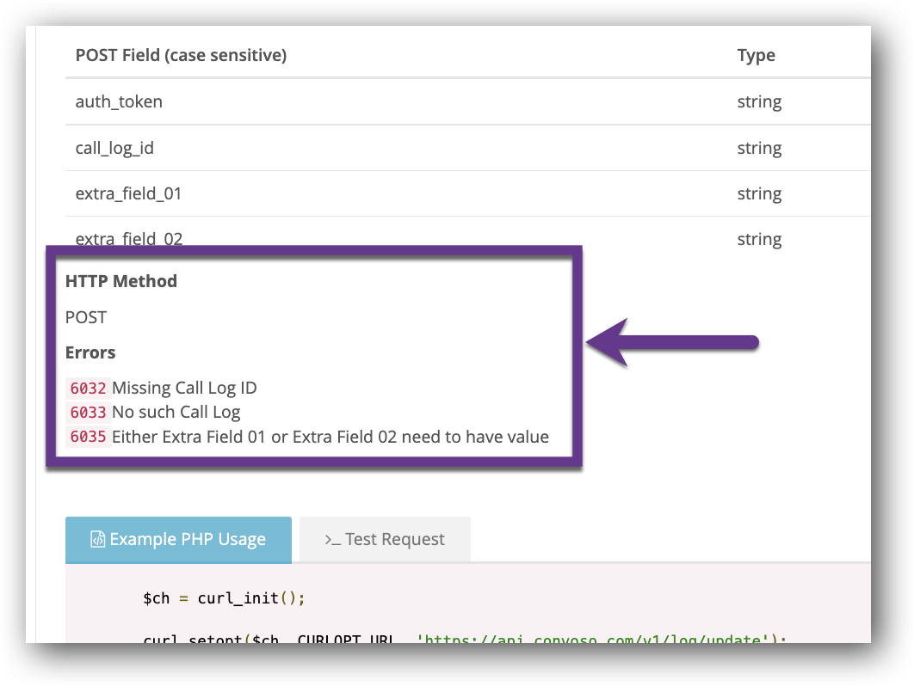Image resolution: width=914 pixels, height=686 pixels.
Task: Select the auth_token field row
Action: tap(468, 101)
